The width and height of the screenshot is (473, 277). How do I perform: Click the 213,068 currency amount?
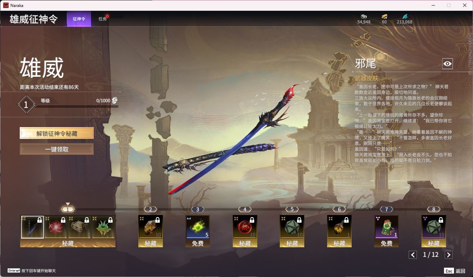point(405,22)
